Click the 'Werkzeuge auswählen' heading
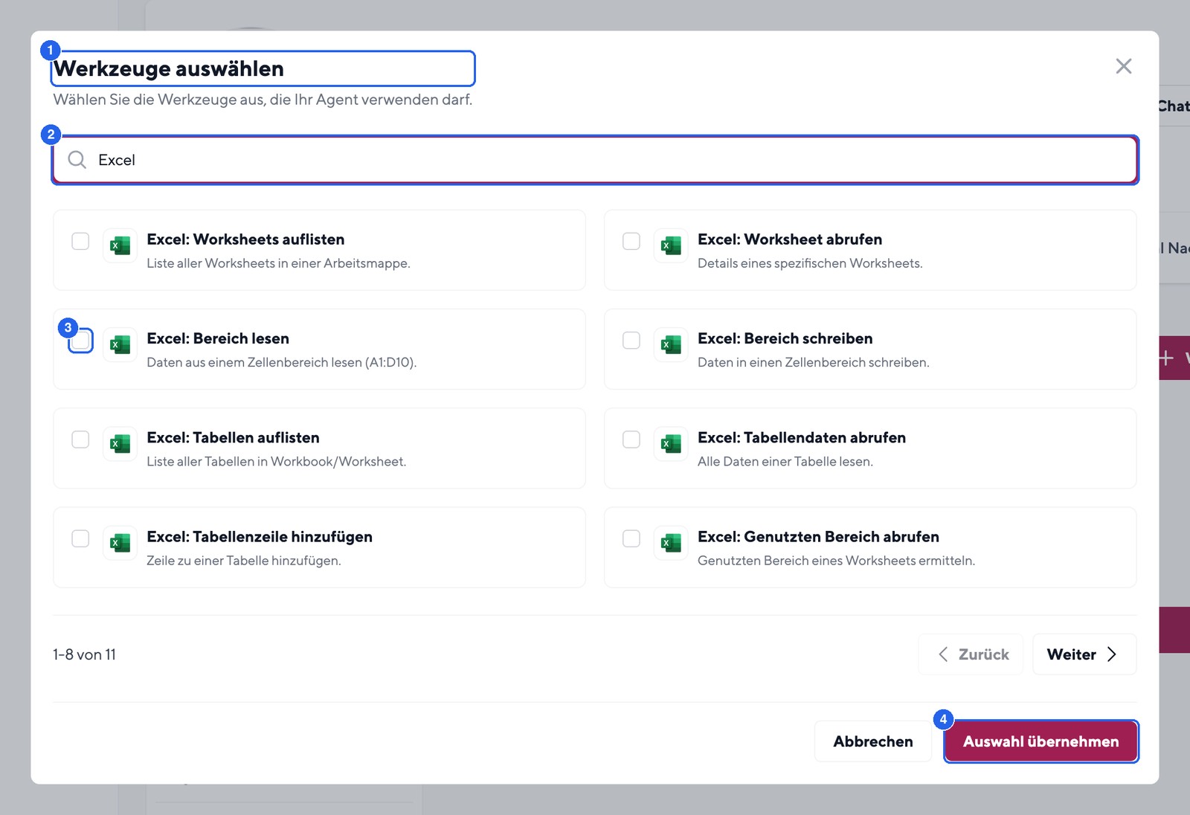 point(169,68)
